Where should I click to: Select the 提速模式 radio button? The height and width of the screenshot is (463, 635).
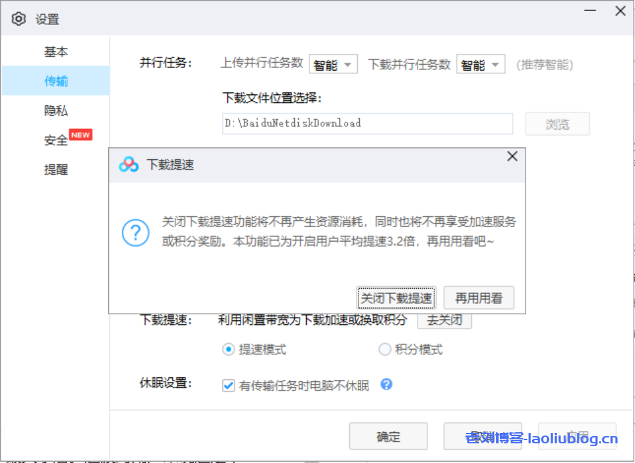pos(229,350)
